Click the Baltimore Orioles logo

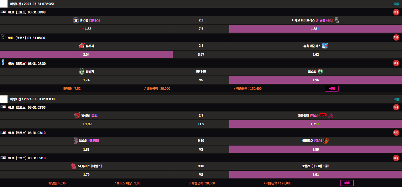click(x=326, y=141)
